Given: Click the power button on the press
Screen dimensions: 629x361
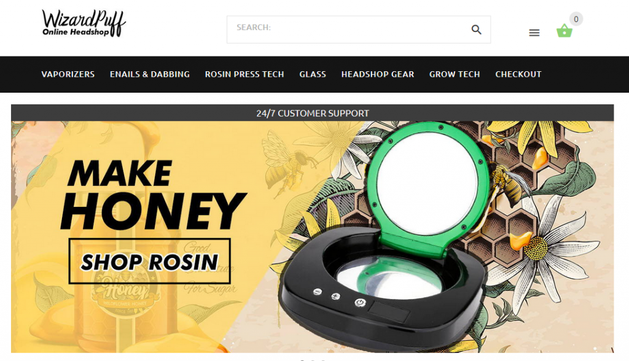Looking at the screenshot, I should 360,303.
